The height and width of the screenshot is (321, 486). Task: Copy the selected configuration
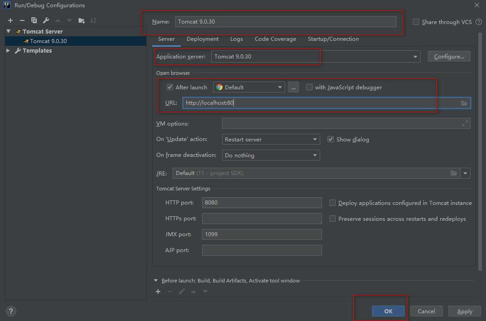34,20
